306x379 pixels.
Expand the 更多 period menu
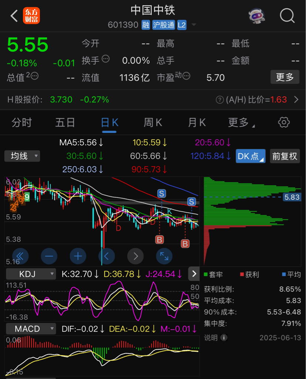click(x=241, y=123)
